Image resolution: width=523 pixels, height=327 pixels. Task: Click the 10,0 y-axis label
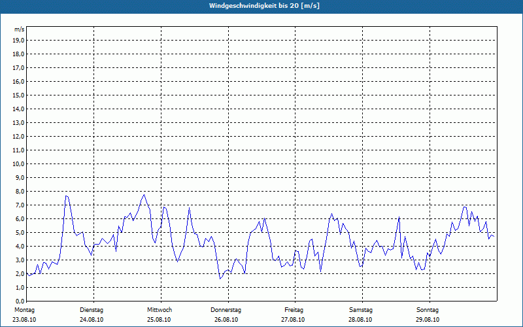tap(18, 164)
